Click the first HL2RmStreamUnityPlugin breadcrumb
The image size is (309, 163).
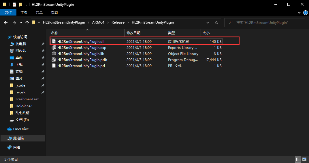pos(64,22)
